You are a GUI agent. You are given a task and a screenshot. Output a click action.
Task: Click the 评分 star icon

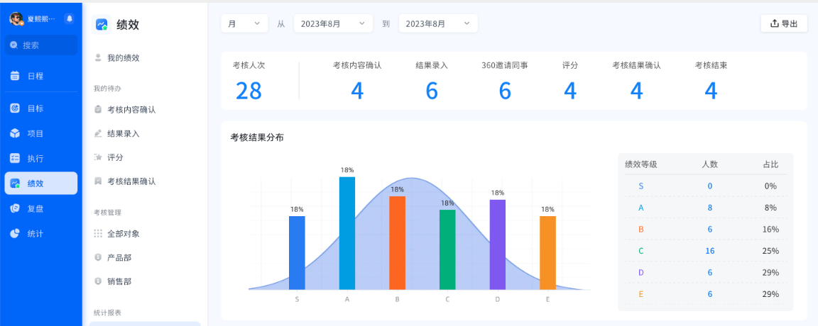(x=97, y=157)
